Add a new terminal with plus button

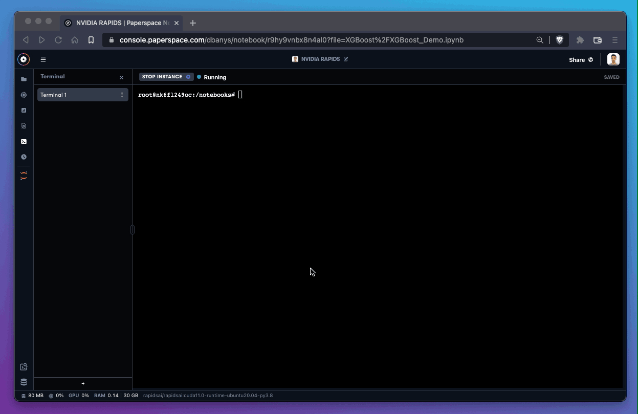(83, 384)
